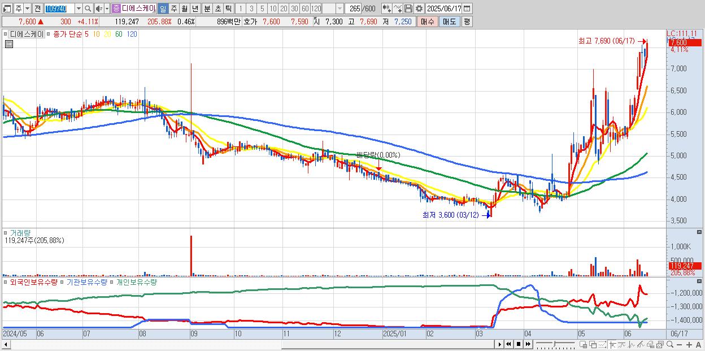Click the 매도 sell button
The width and height of the screenshot is (705, 351).
[450, 21]
